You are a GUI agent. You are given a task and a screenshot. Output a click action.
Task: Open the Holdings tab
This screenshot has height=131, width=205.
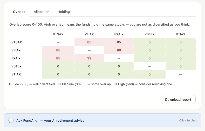64,12
